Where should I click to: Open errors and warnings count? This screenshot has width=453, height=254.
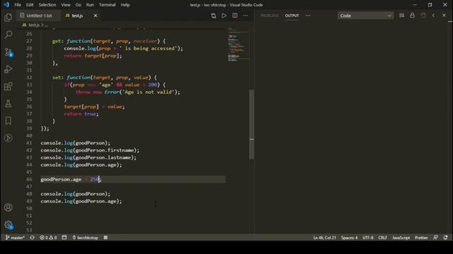point(48,238)
